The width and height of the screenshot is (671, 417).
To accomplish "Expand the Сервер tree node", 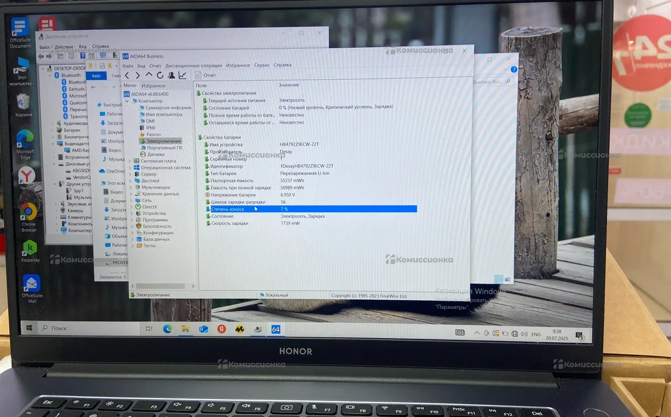I will pos(131,174).
